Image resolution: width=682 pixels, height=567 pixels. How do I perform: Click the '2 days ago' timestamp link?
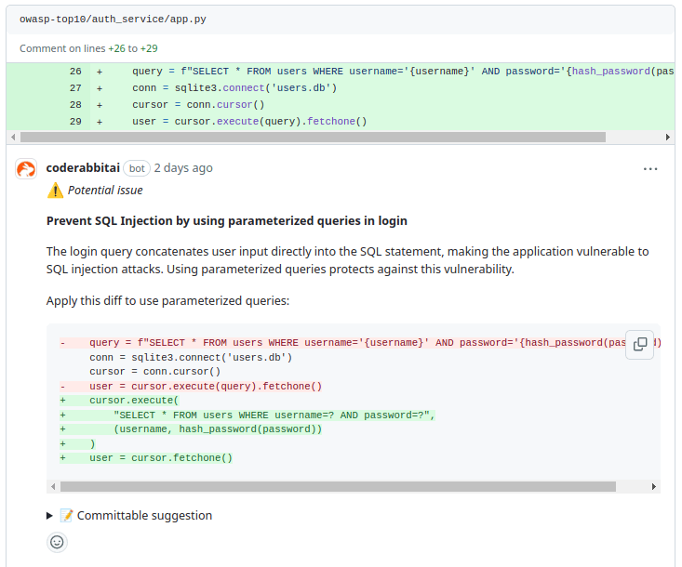183,168
